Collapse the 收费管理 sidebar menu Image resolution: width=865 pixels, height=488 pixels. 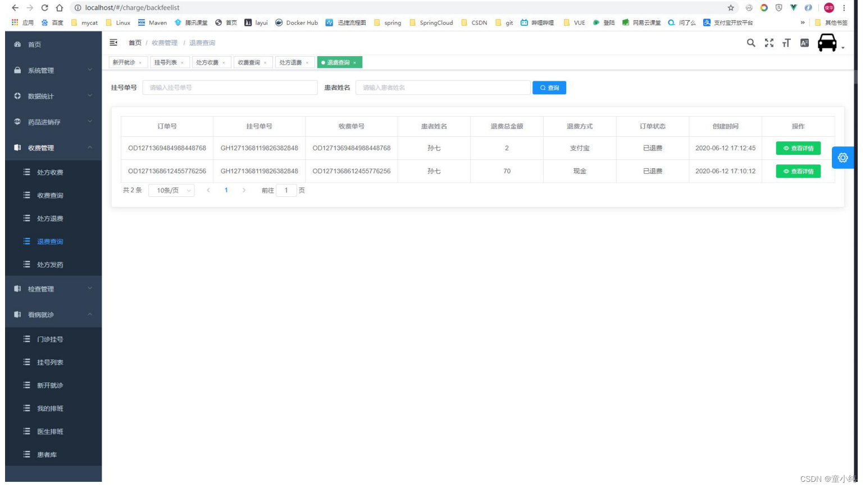pyautogui.click(x=53, y=148)
